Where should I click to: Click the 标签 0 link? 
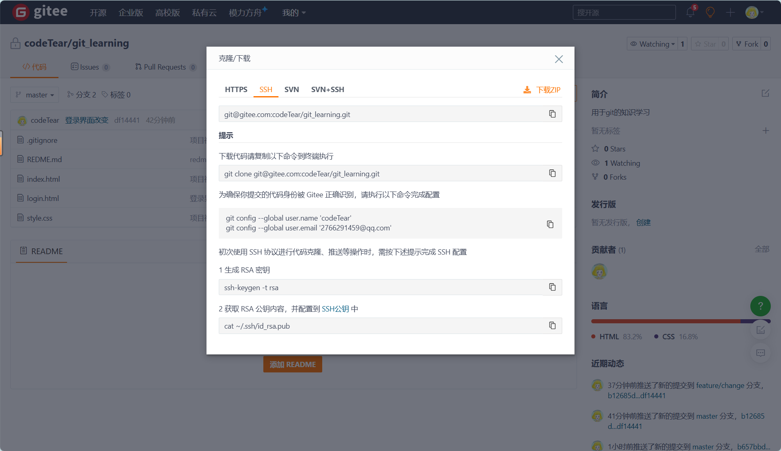tap(117, 95)
